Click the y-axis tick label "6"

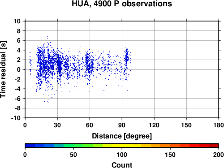click(19, 40)
